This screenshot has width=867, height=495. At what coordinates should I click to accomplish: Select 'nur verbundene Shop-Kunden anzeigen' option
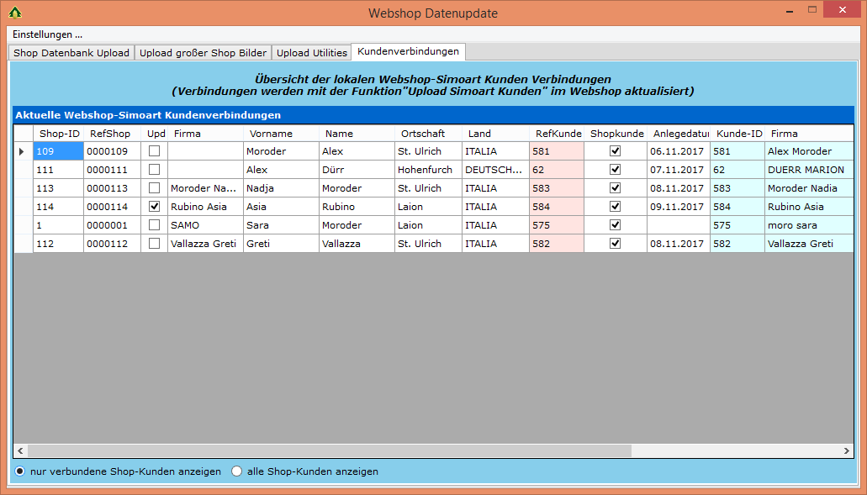click(20, 471)
